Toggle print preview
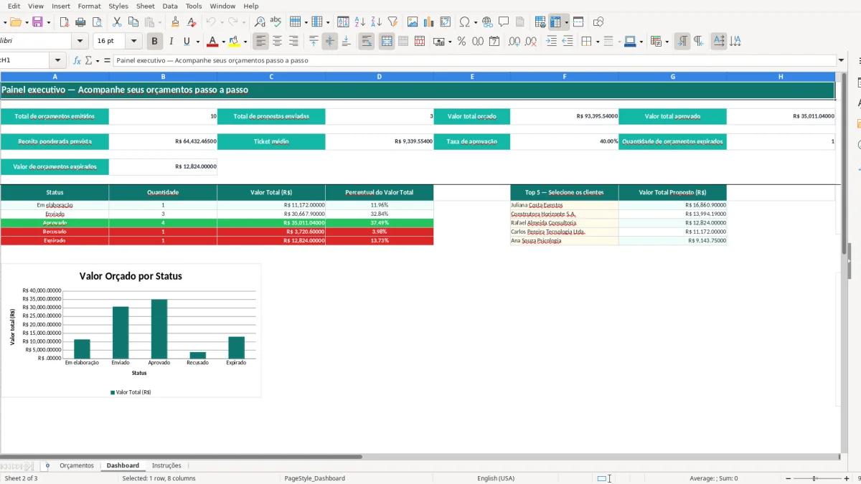This screenshot has width=861, height=484. (98, 22)
